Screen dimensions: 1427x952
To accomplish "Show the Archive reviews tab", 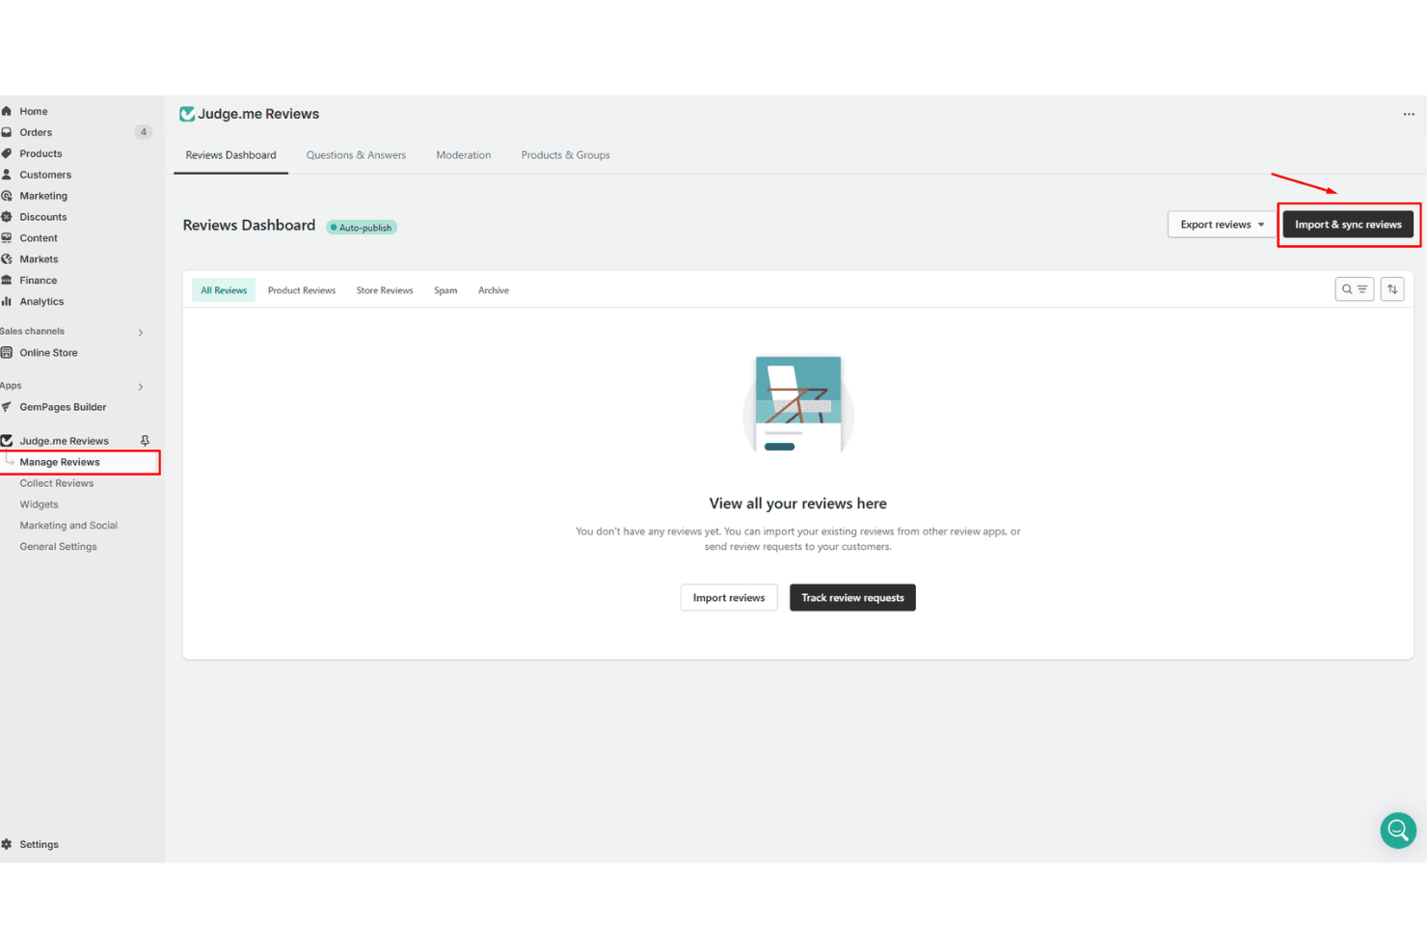I will (x=494, y=290).
